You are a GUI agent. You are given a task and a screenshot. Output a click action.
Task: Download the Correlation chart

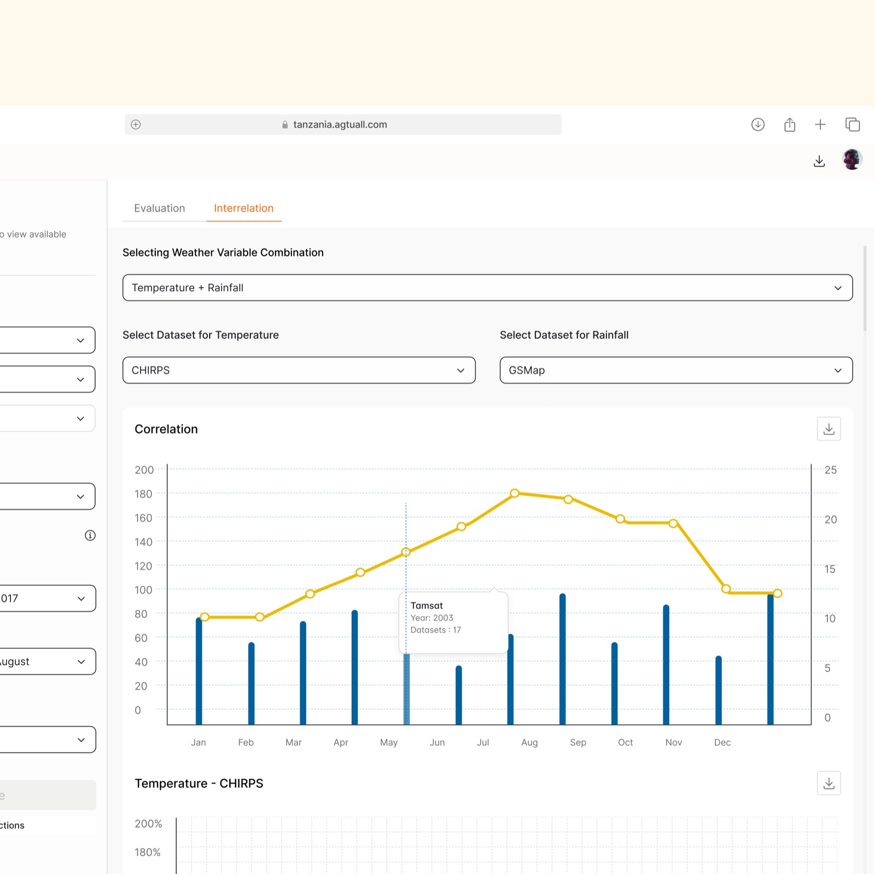(829, 429)
